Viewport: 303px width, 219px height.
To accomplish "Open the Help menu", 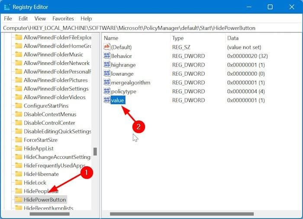I will [x=86, y=19].
